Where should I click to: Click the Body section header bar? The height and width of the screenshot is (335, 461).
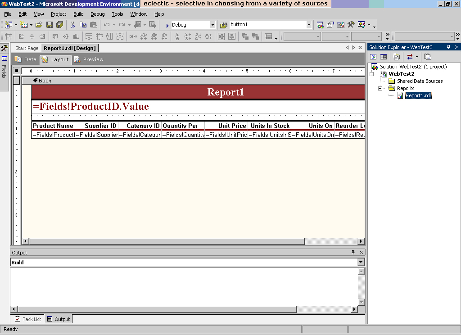pos(193,81)
